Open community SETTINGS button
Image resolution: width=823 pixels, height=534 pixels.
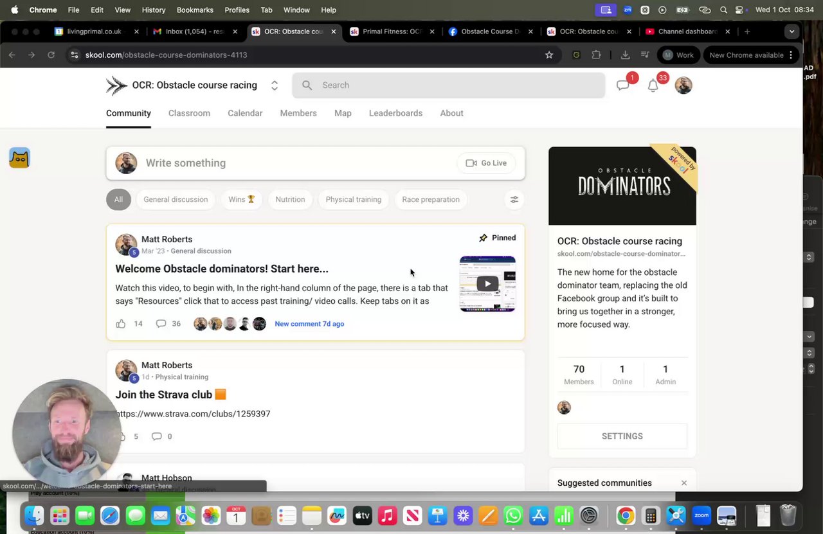622,436
